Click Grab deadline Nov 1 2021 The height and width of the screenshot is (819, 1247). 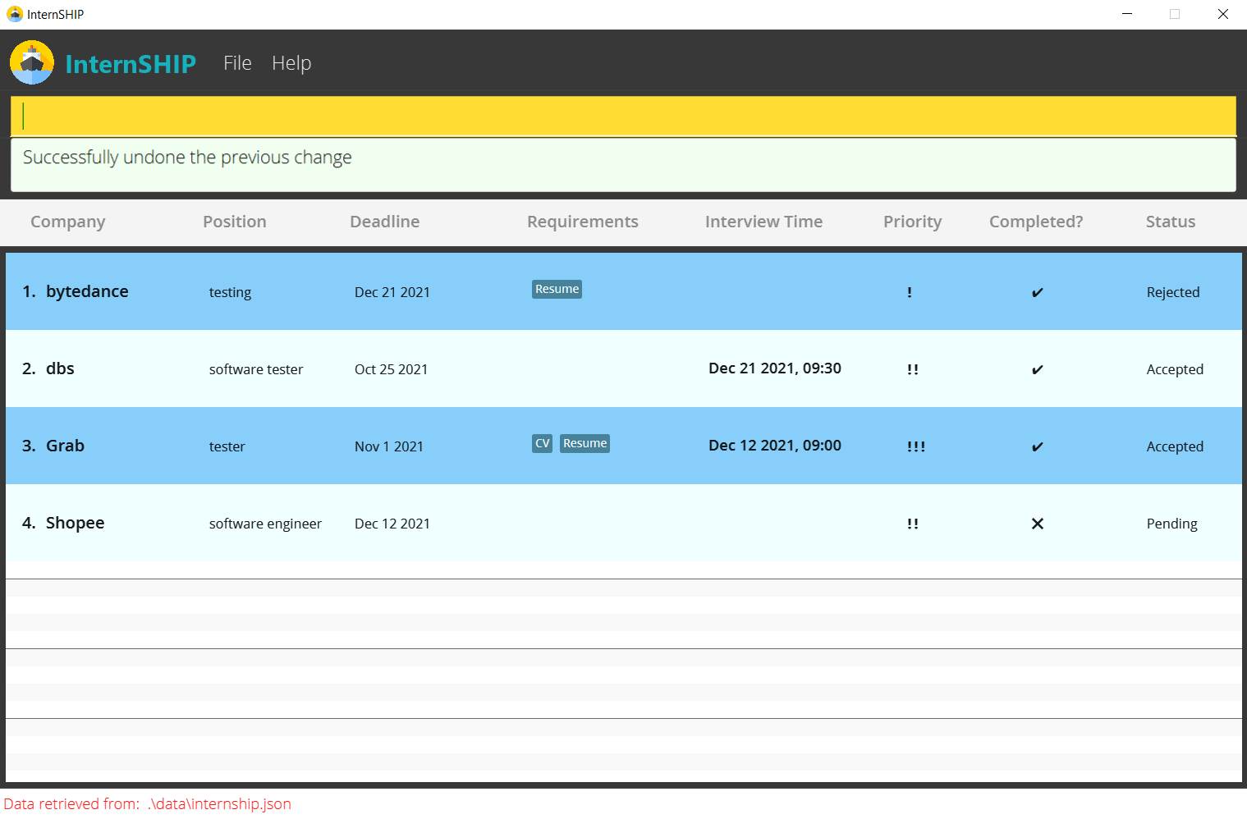[389, 446]
